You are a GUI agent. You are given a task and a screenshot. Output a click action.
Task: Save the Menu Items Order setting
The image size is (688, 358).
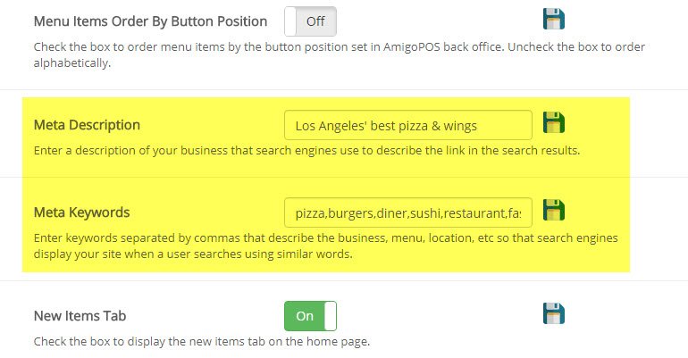[x=554, y=20]
